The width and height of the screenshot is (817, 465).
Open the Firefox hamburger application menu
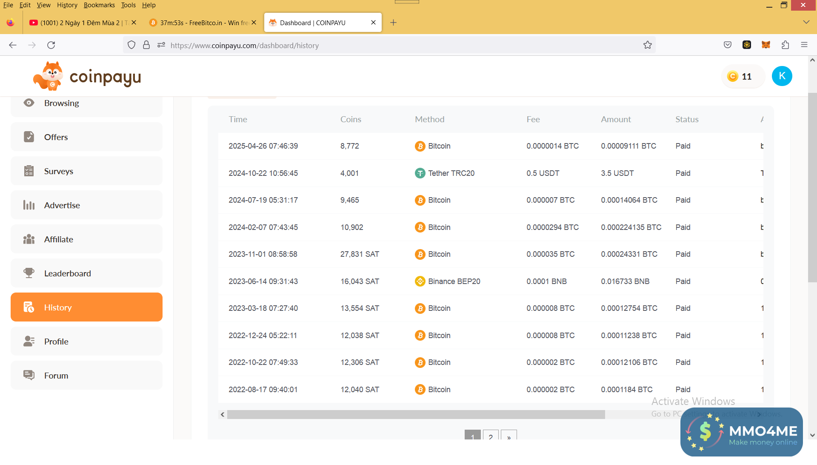[x=804, y=45]
